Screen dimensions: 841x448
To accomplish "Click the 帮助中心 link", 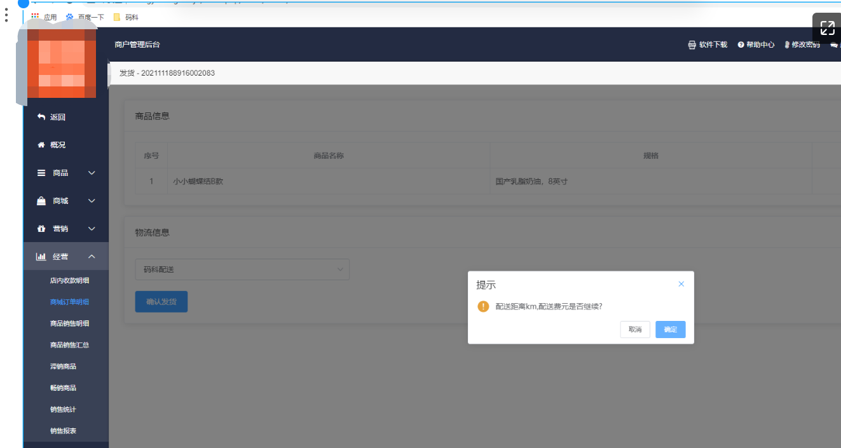I will click(760, 45).
